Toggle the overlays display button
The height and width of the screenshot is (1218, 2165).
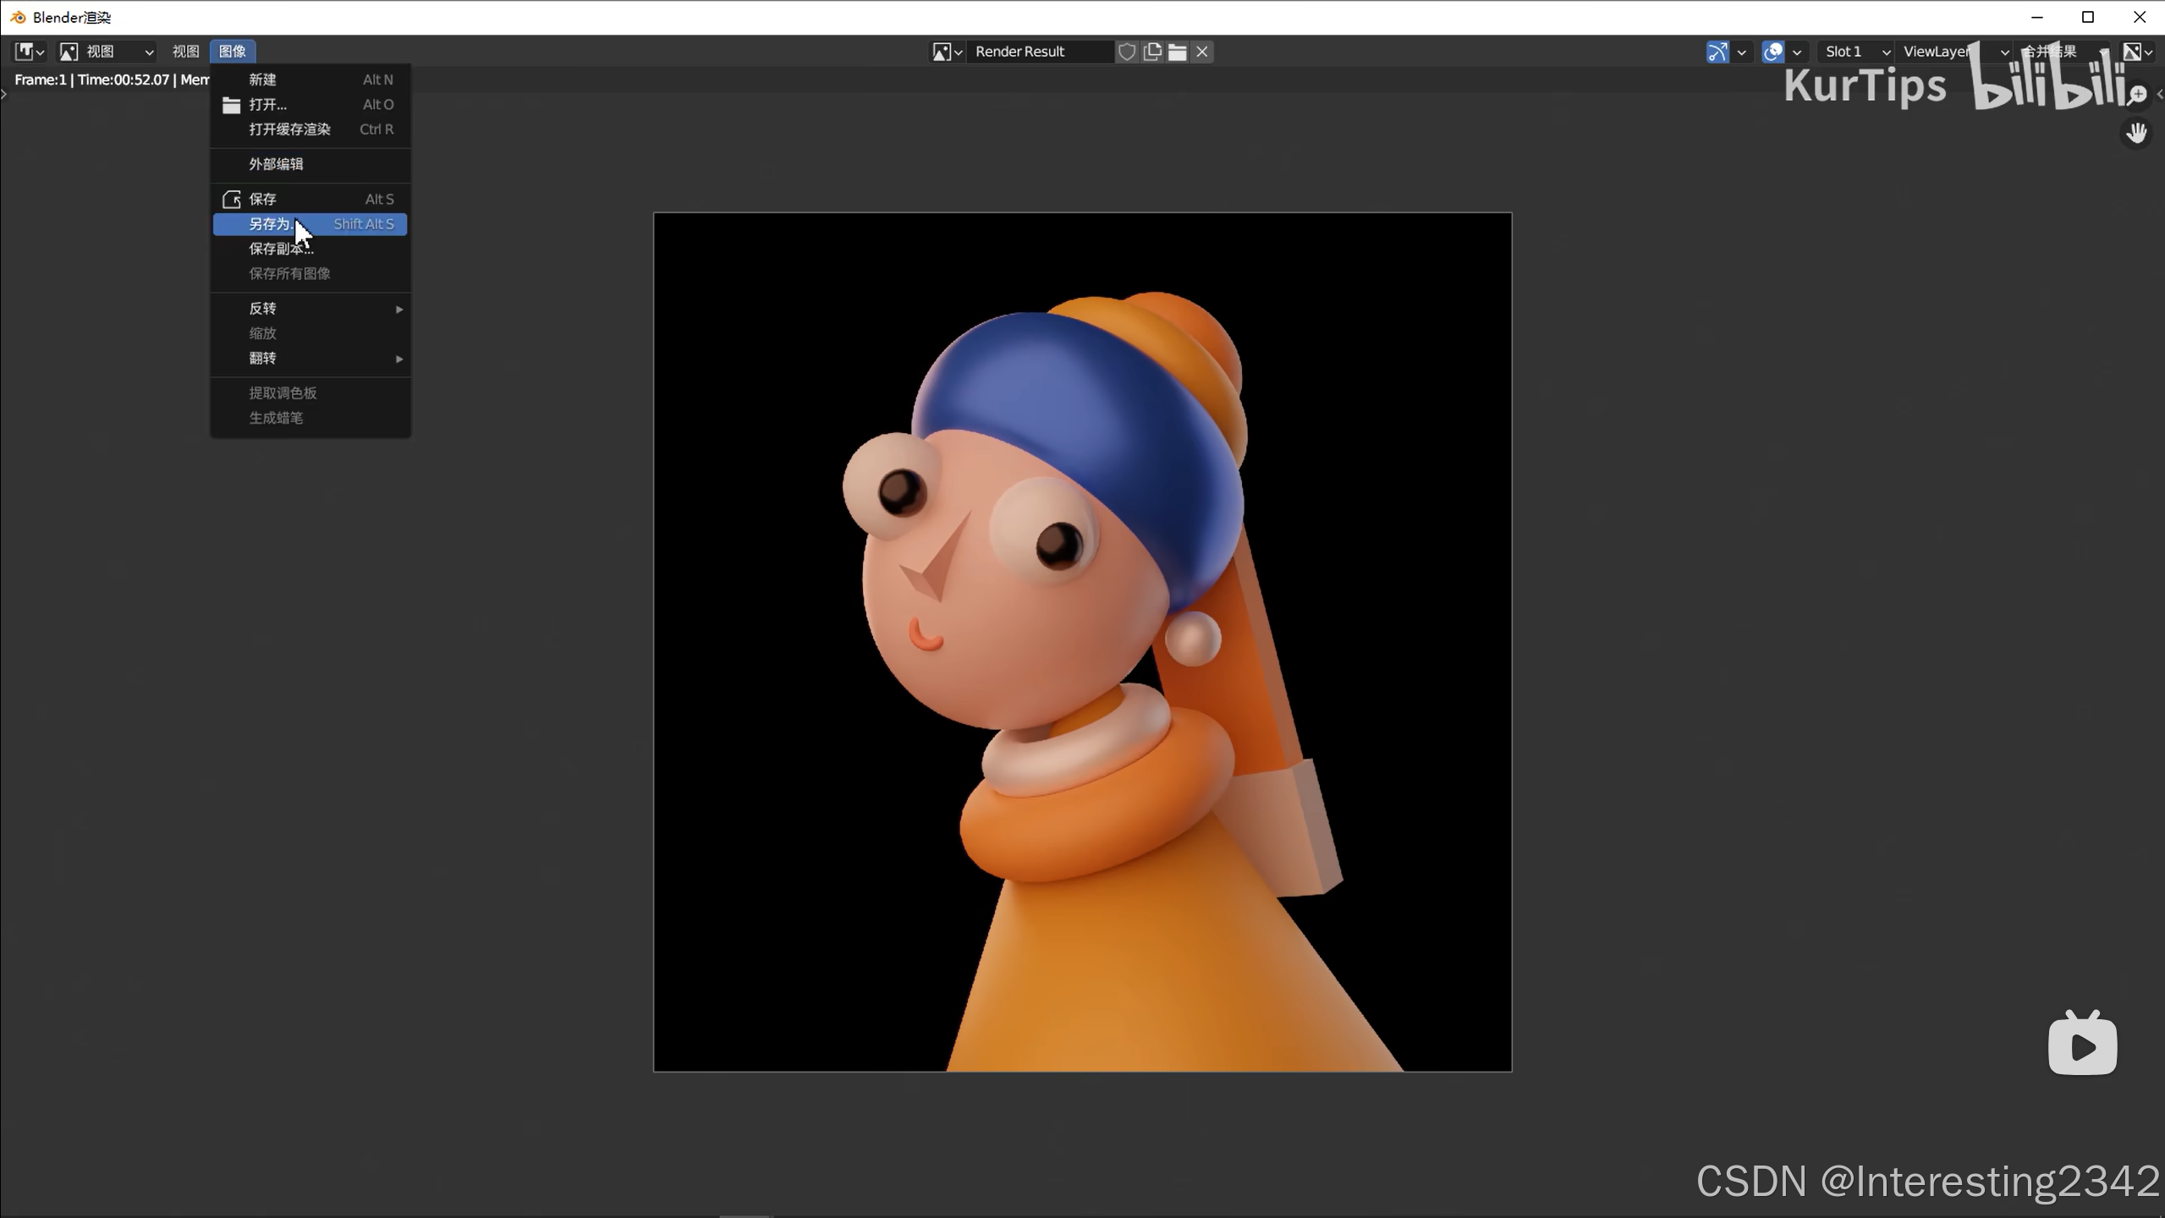(1773, 52)
